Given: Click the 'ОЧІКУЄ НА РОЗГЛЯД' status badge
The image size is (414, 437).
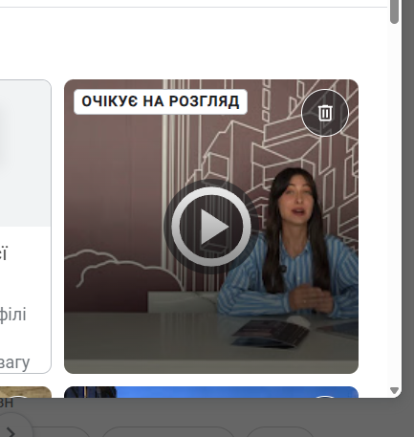Looking at the screenshot, I should click(161, 101).
